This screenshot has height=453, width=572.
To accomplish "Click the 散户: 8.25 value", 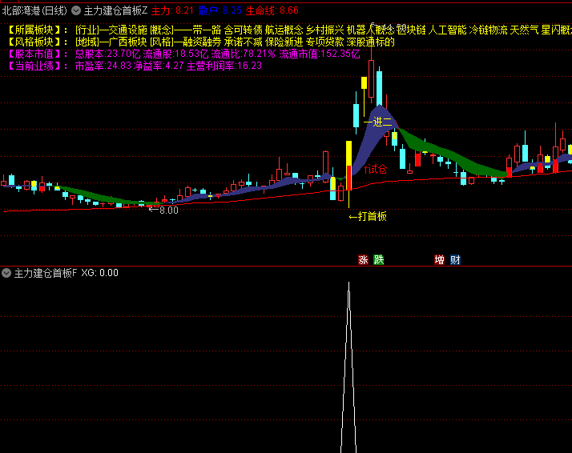I will pyautogui.click(x=220, y=10).
